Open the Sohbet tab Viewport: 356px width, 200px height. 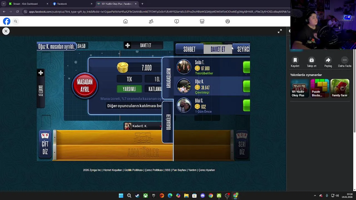[x=189, y=49]
